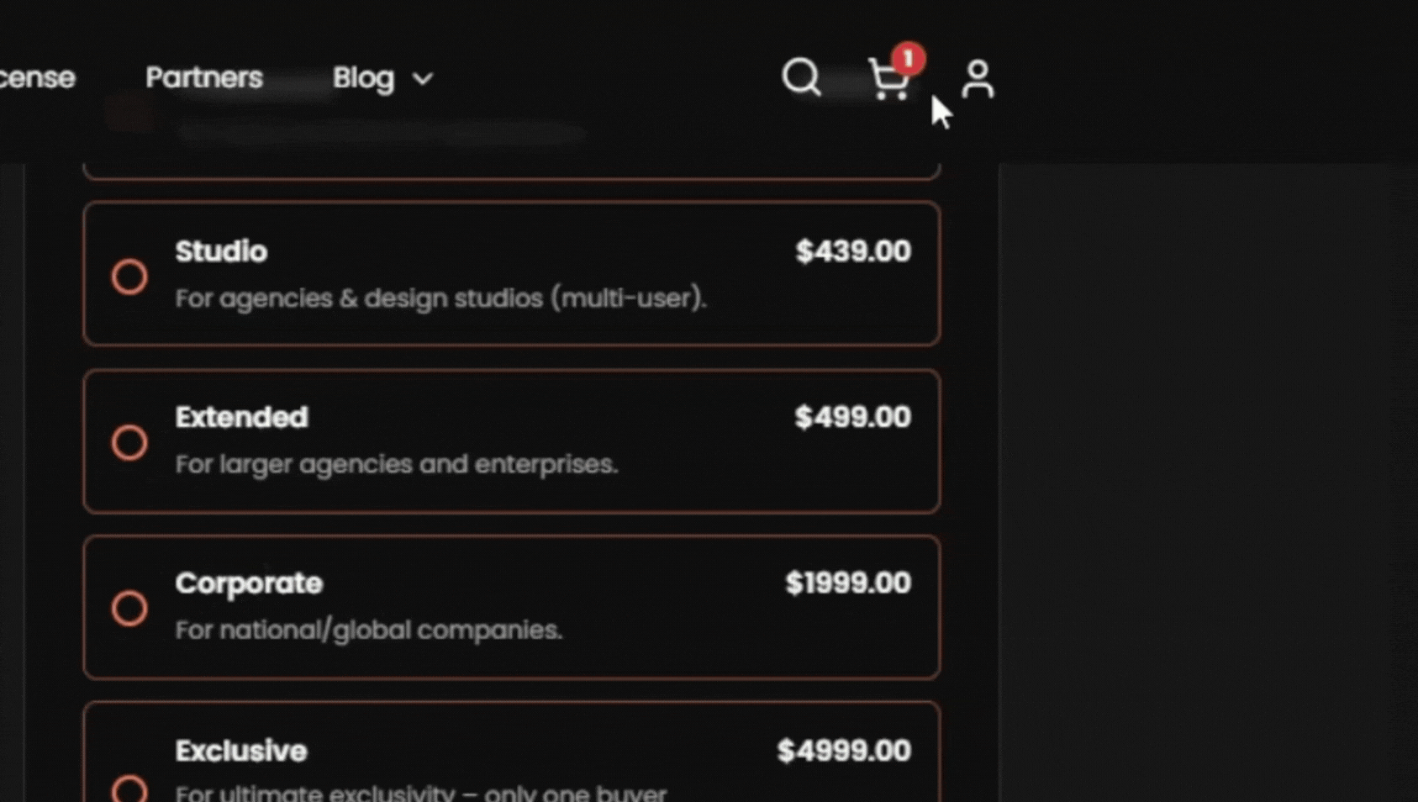The height and width of the screenshot is (802, 1418).
Task: Click the $4999.00 Exclusive price
Action: click(844, 751)
